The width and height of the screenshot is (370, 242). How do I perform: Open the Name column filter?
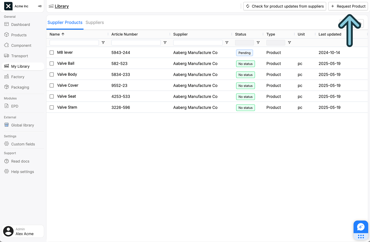103,42
